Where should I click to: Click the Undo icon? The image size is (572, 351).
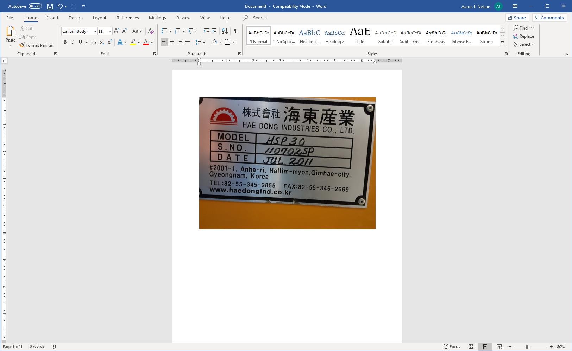60,6
